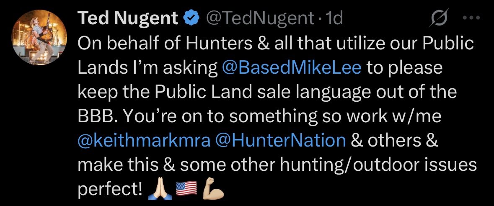Click the @TedNugent handle
This screenshot has width=494, height=206.
click(x=259, y=18)
